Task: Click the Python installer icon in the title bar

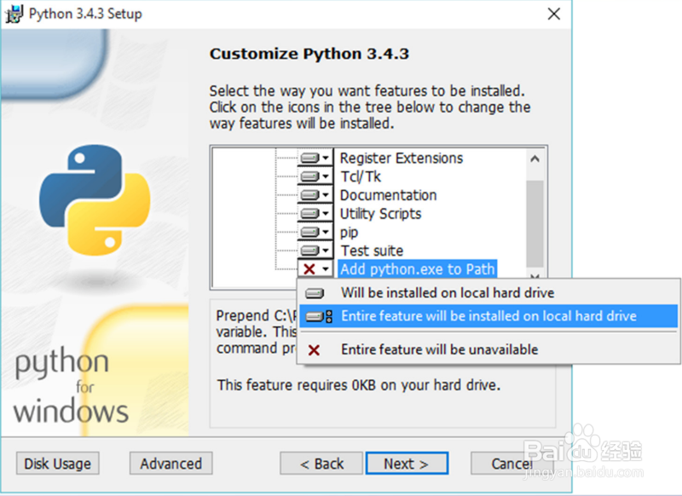Action: pos(14,14)
